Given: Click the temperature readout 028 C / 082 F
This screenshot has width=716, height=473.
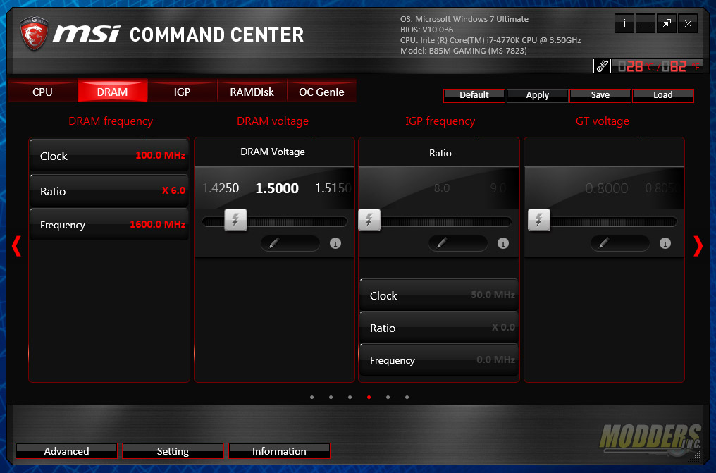Looking at the screenshot, I should [x=658, y=66].
